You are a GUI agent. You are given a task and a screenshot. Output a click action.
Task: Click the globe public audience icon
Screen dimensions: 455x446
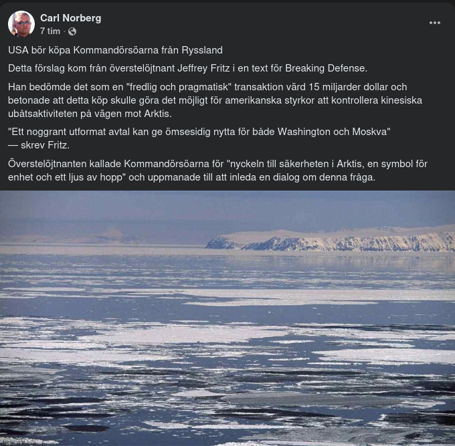[72, 31]
